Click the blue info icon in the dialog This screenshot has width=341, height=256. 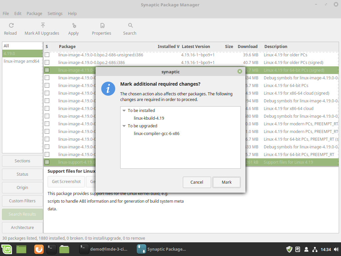click(108, 89)
